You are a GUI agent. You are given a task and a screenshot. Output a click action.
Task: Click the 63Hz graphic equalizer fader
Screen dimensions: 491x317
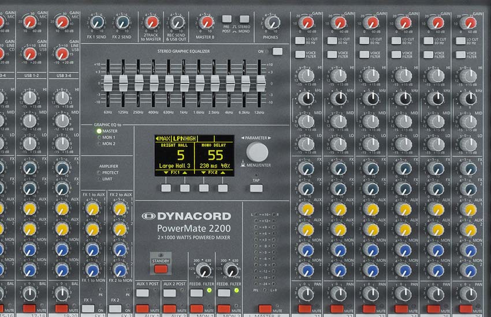pyautogui.click(x=108, y=81)
